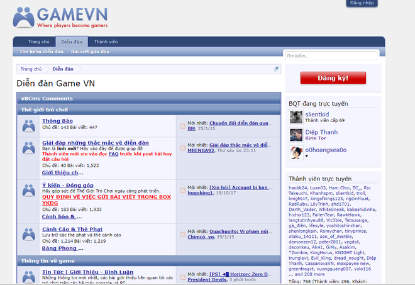415x285 pixels.
Task: Open the quick navigation icon in breadcrumb bar
Action: 276,69
